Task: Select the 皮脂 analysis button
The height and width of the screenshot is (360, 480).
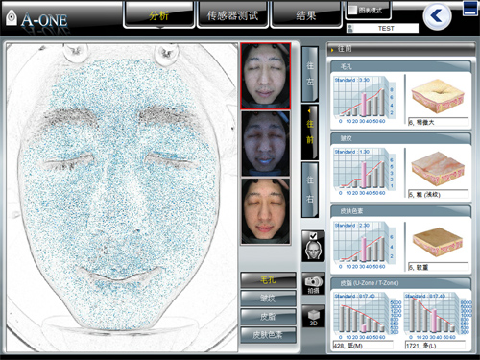Action: click(268, 317)
